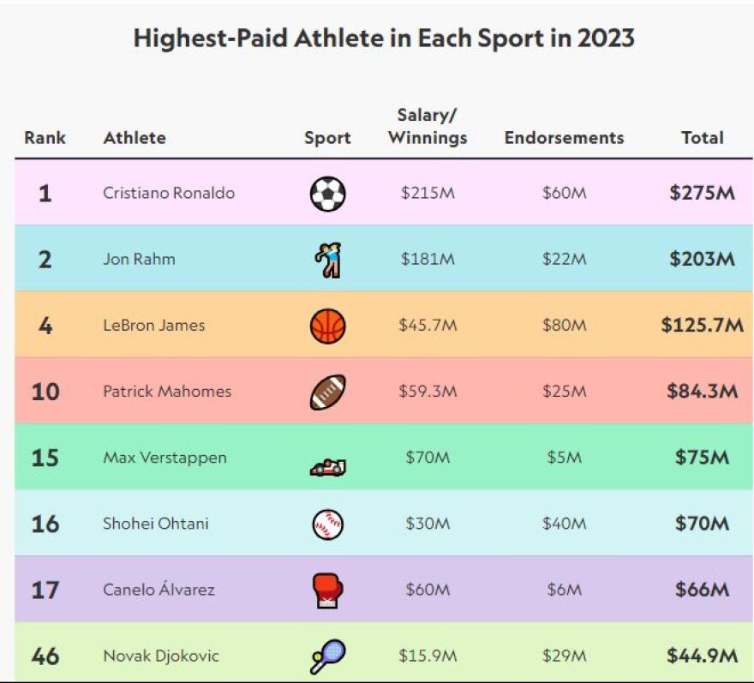The width and height of the screenshot is (754, 683).
Task: Click the $275M total value
Action: pyautogui.click(x=702, y=193)
